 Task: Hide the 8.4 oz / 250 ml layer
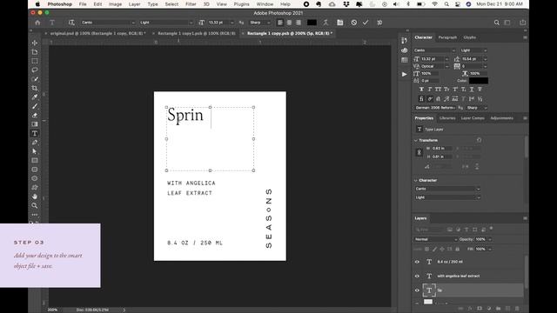pyautogui.click(x=417, y=262)
